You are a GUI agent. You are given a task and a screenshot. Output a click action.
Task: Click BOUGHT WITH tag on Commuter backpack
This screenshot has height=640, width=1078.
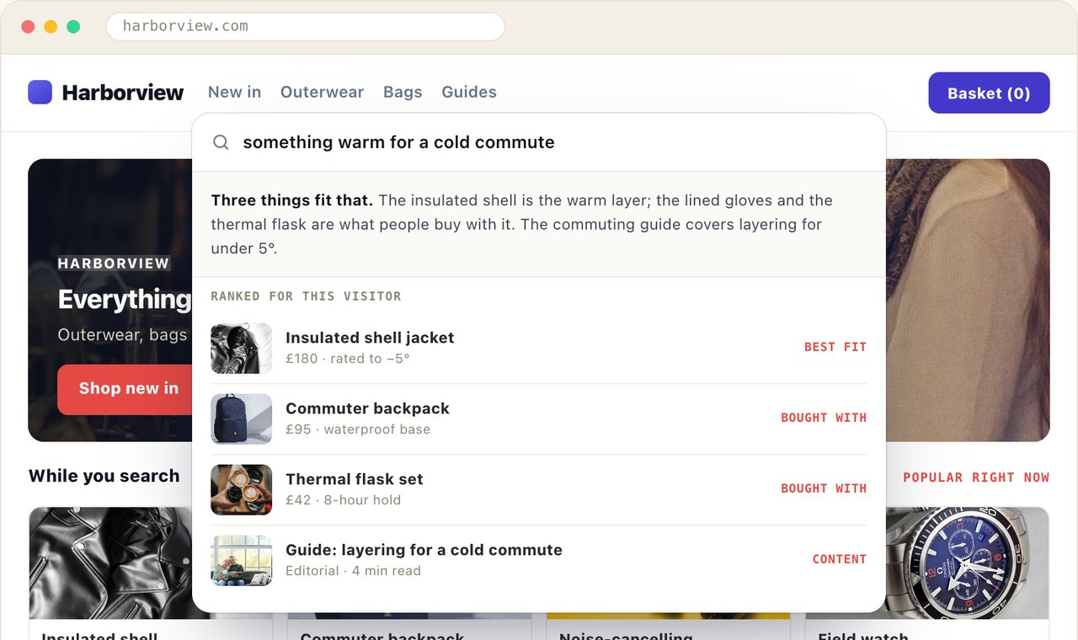point(824,418)
